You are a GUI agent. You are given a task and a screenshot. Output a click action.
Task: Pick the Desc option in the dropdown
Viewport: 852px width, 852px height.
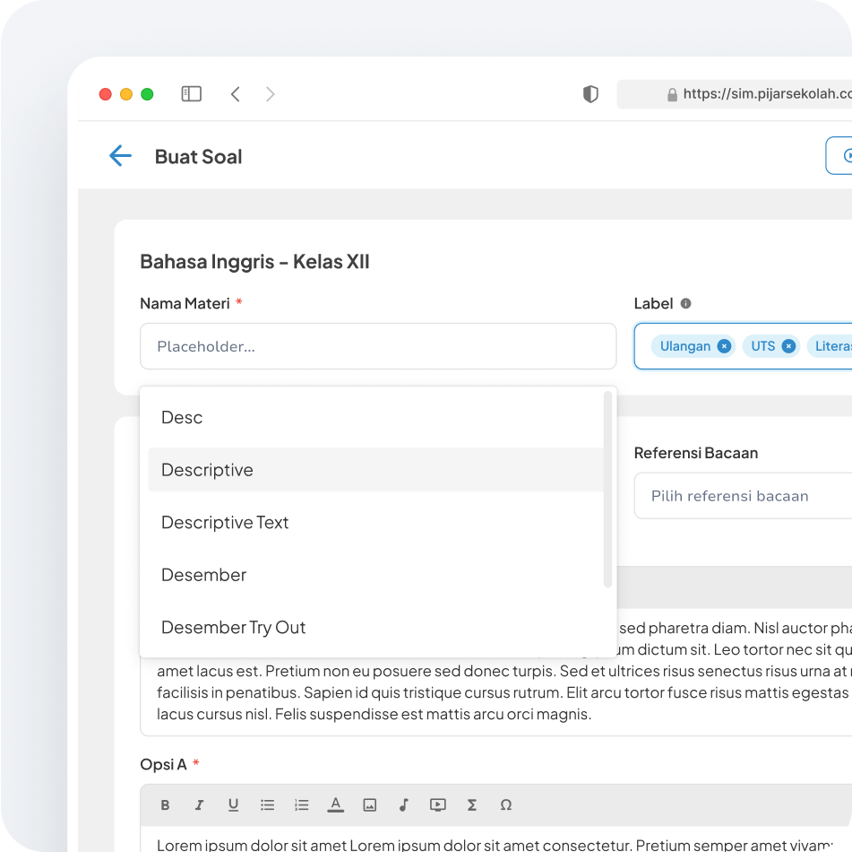182,418
